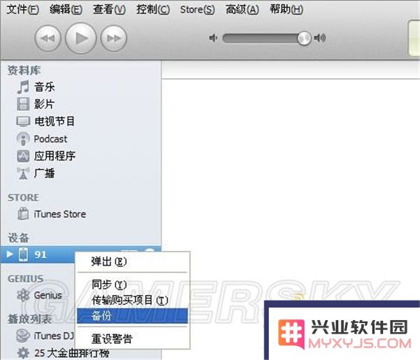The width and height of the screenshot is (420, 360).
Task: Click the iTunes DJ disc icon
Action: point(23,336)
